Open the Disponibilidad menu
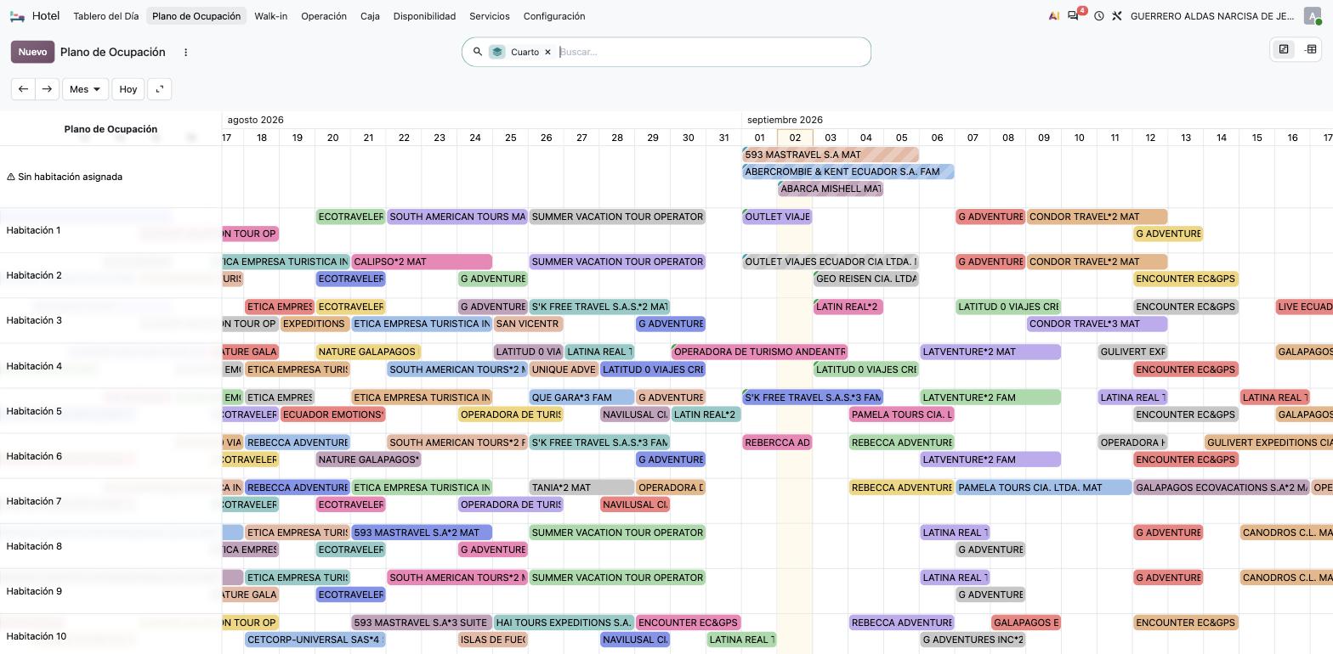The width and height of the screenshot is (1333, 654). tap(424, 16)
